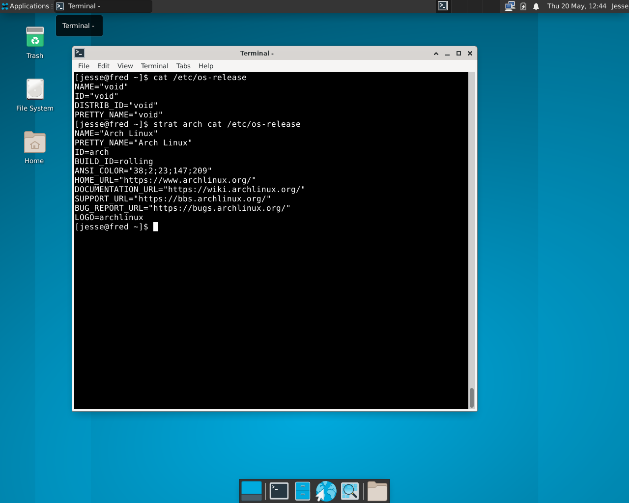Viewport: 629px width, 503px height.
Task: Maximize the Terminal window
Action: pyautogui.click(x=458, y=54)
